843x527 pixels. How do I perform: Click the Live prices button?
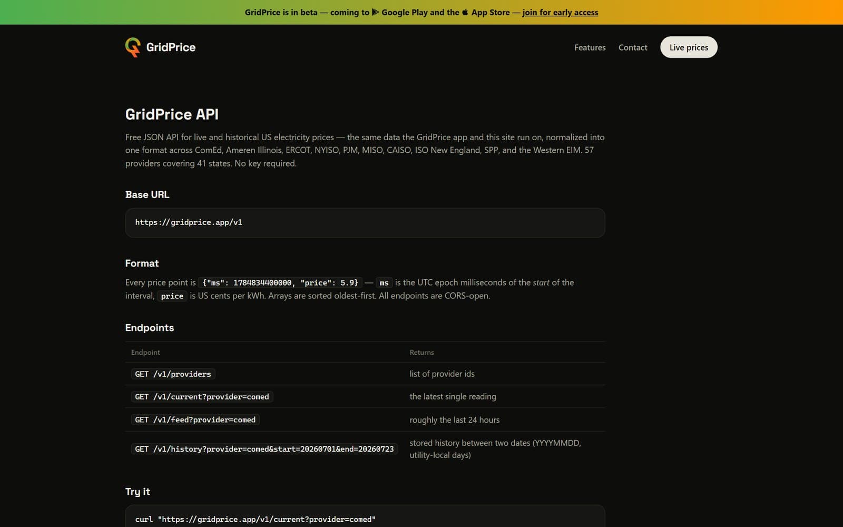click(689, 47)
